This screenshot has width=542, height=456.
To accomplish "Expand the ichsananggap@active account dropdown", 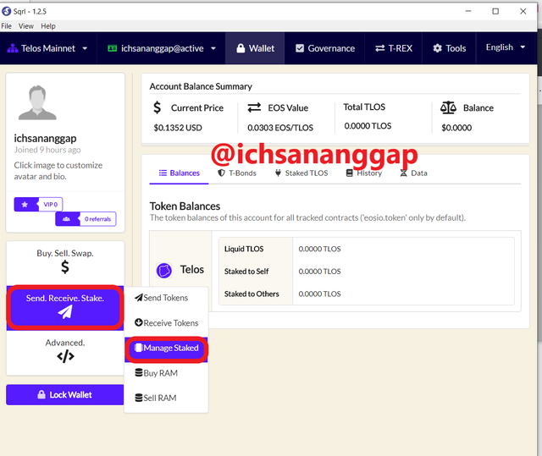I will (162, 48).
